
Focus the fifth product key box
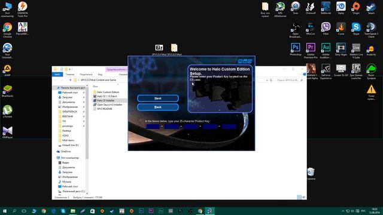(229, 126)
